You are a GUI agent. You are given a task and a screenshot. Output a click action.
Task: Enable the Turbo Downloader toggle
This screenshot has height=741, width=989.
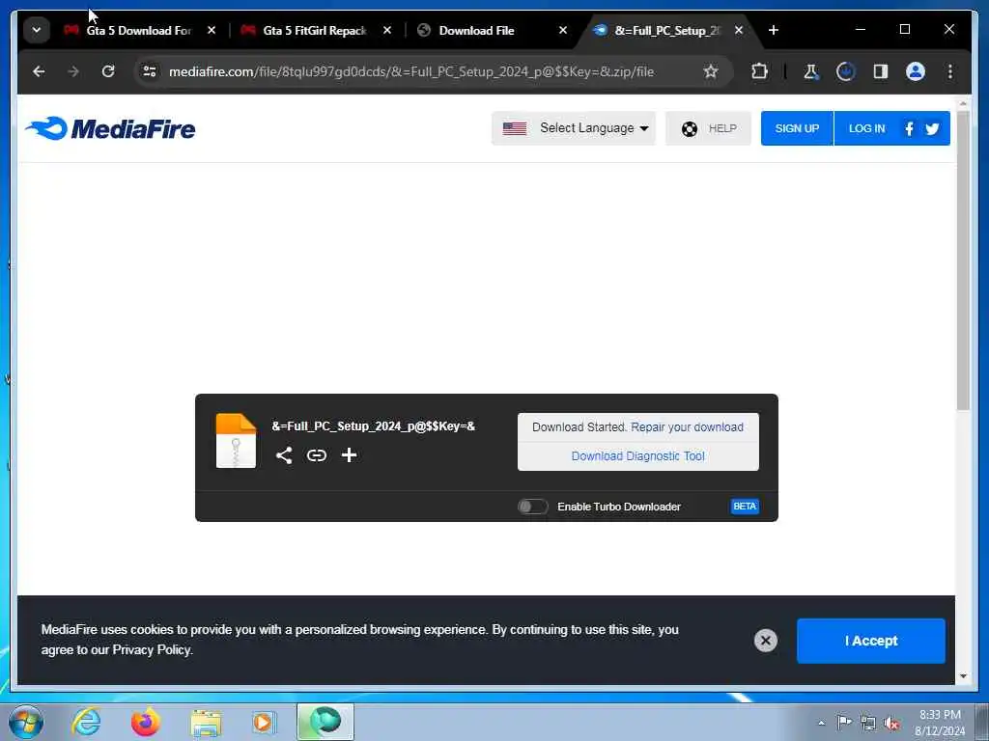coord(533,507)
